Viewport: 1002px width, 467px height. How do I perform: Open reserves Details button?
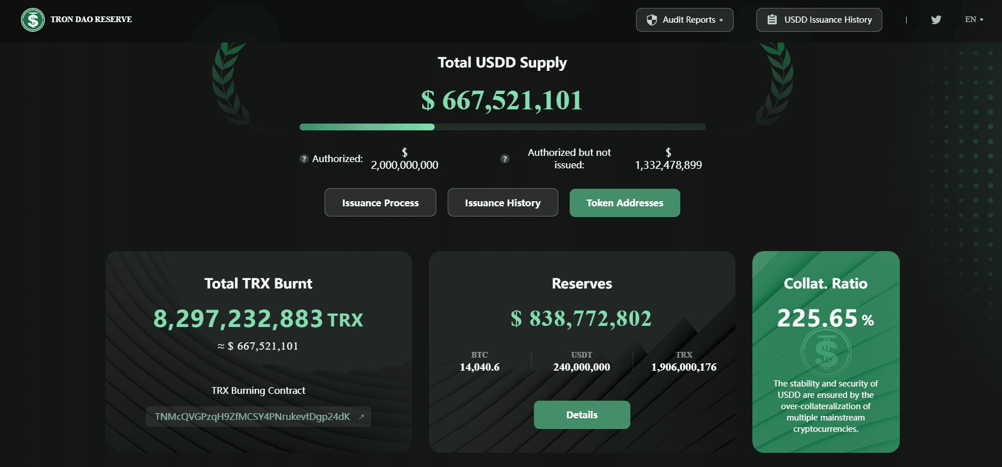tap(582, 415)
